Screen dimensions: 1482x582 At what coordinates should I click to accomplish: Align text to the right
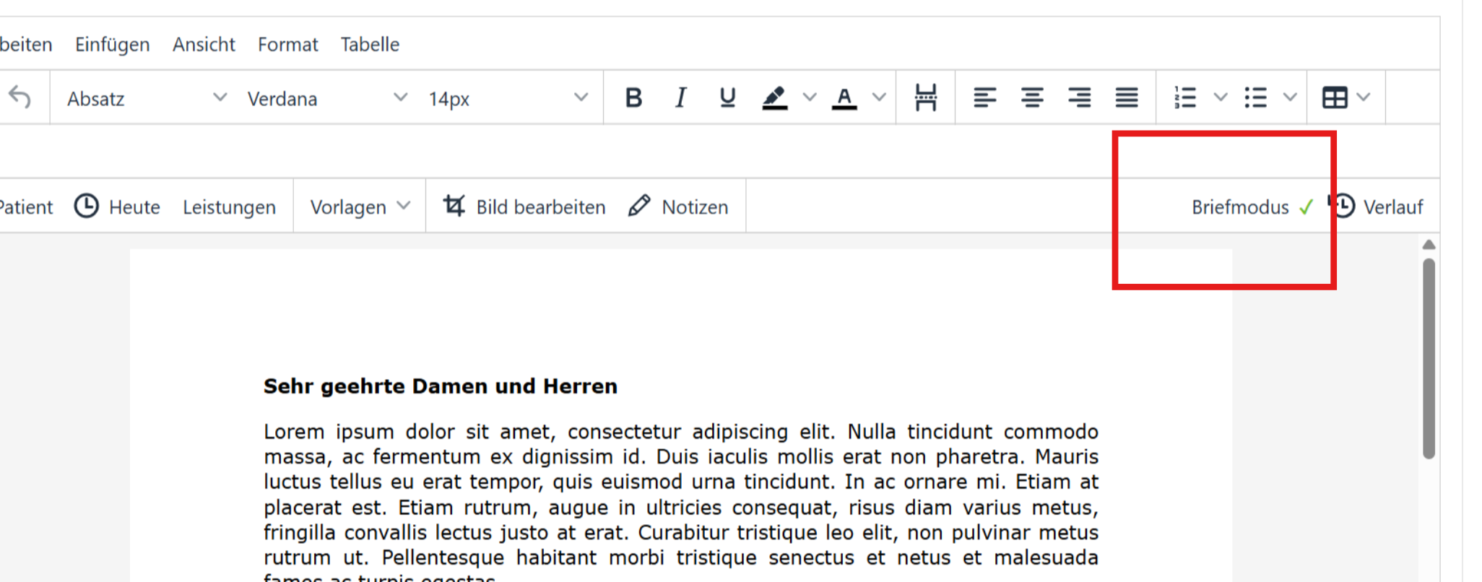tap(1079, 97)
